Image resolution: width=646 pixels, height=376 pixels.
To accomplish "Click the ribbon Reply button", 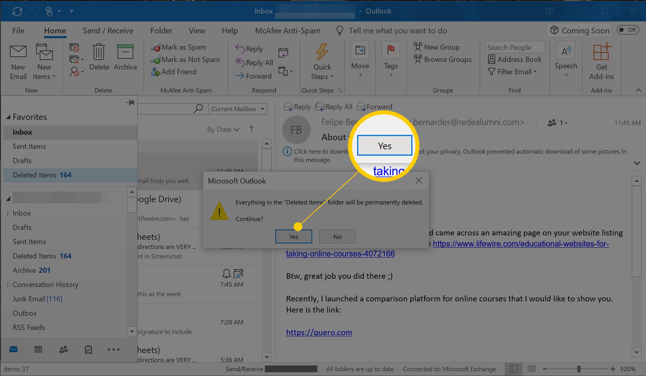I will [249, 49].
